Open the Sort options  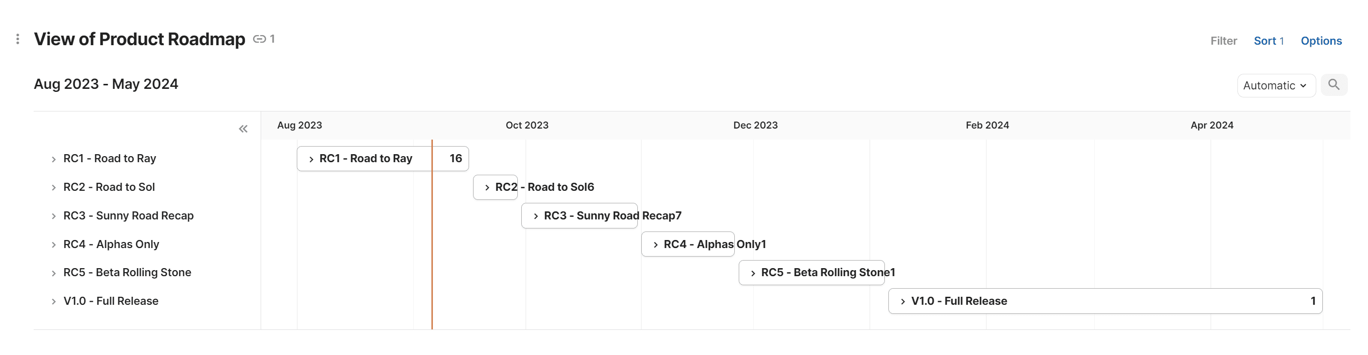(1268, 41)
